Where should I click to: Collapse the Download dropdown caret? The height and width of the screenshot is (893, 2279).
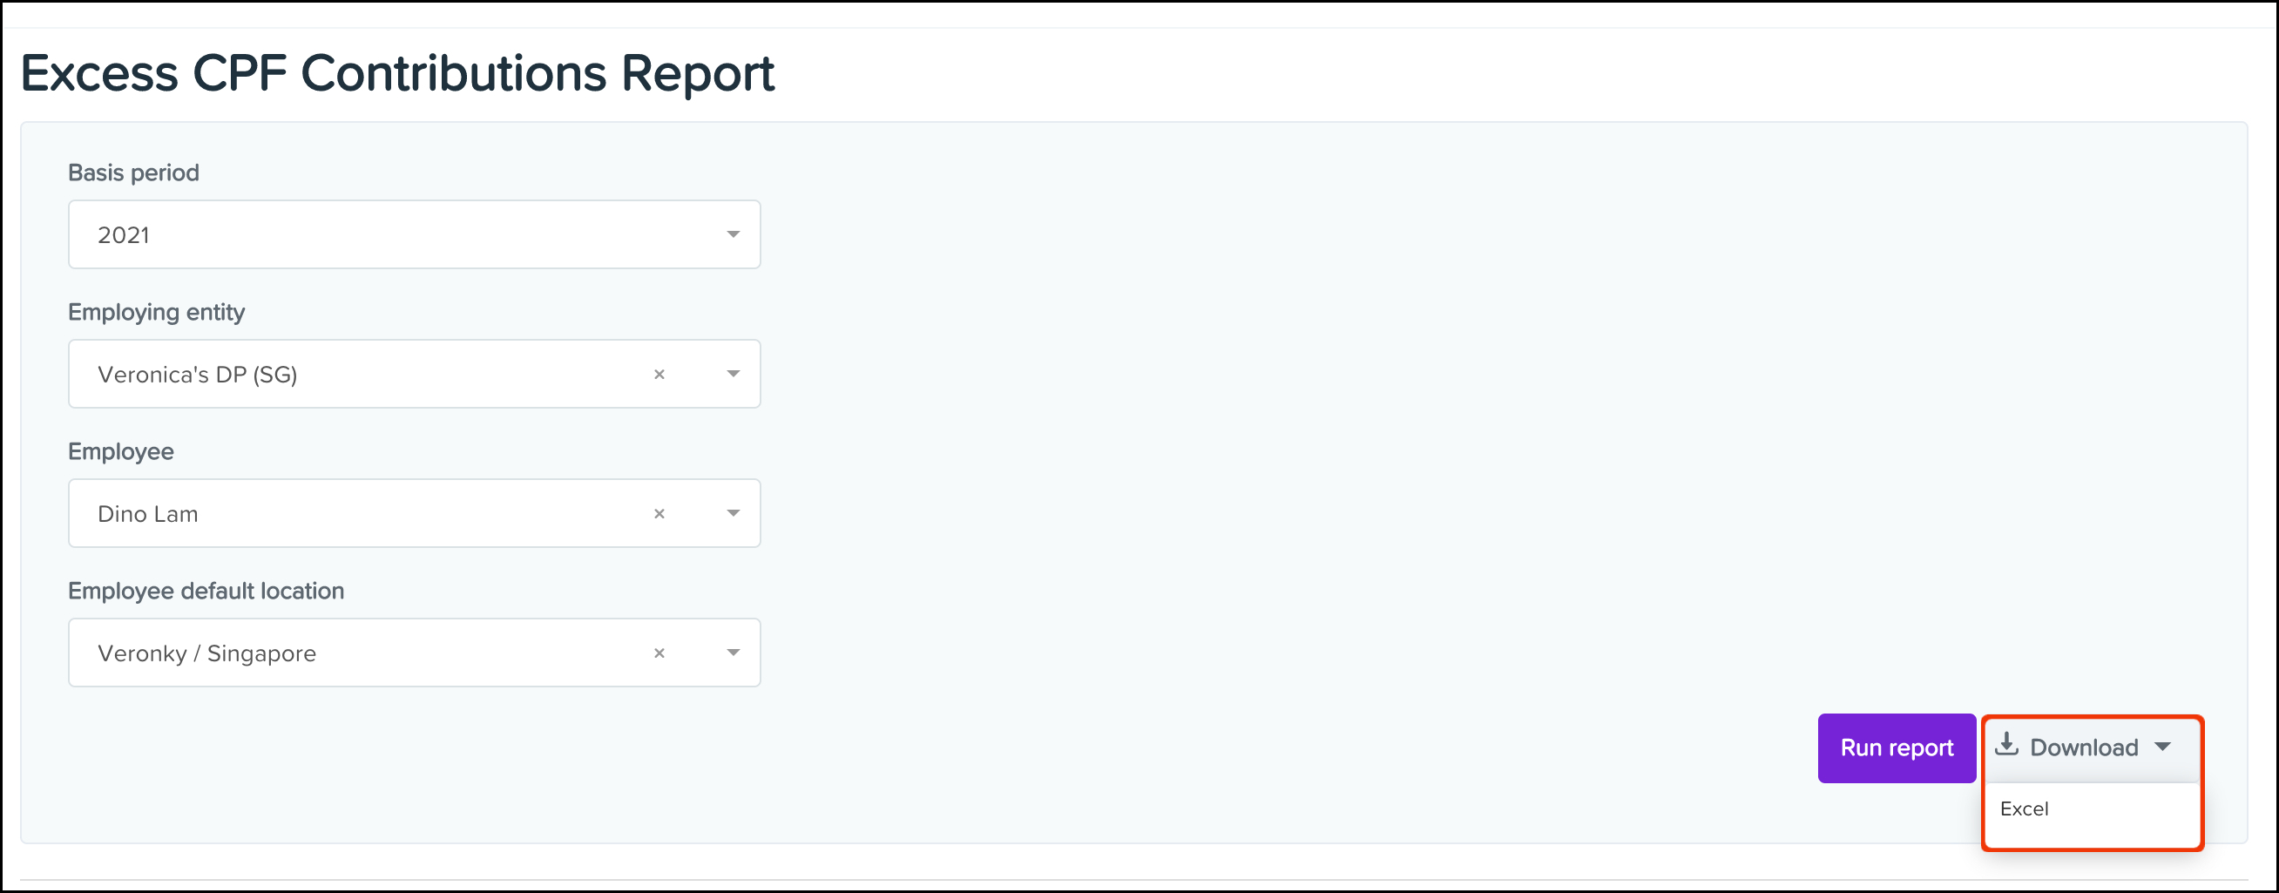[2163, 747]
